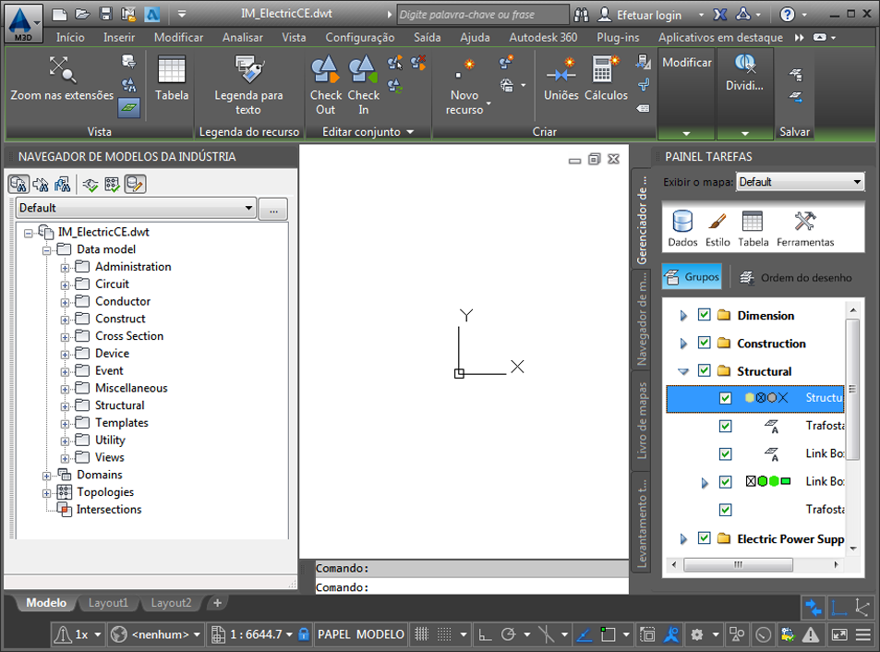Image resolution: width=880 pixels, height=652 pixels.
Task: Click the warning triangle status bar icon
Action: point(810,634)
